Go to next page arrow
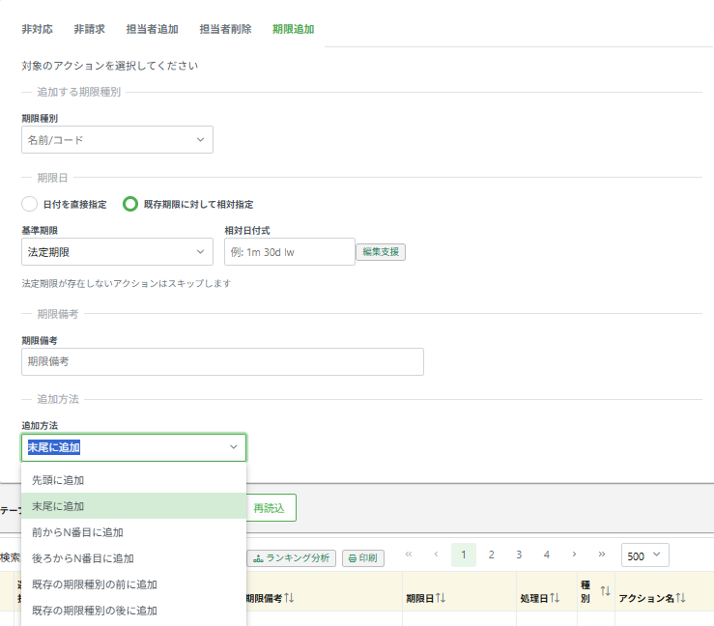The width and height of the screenshot is (714, 626). (574, 555)
